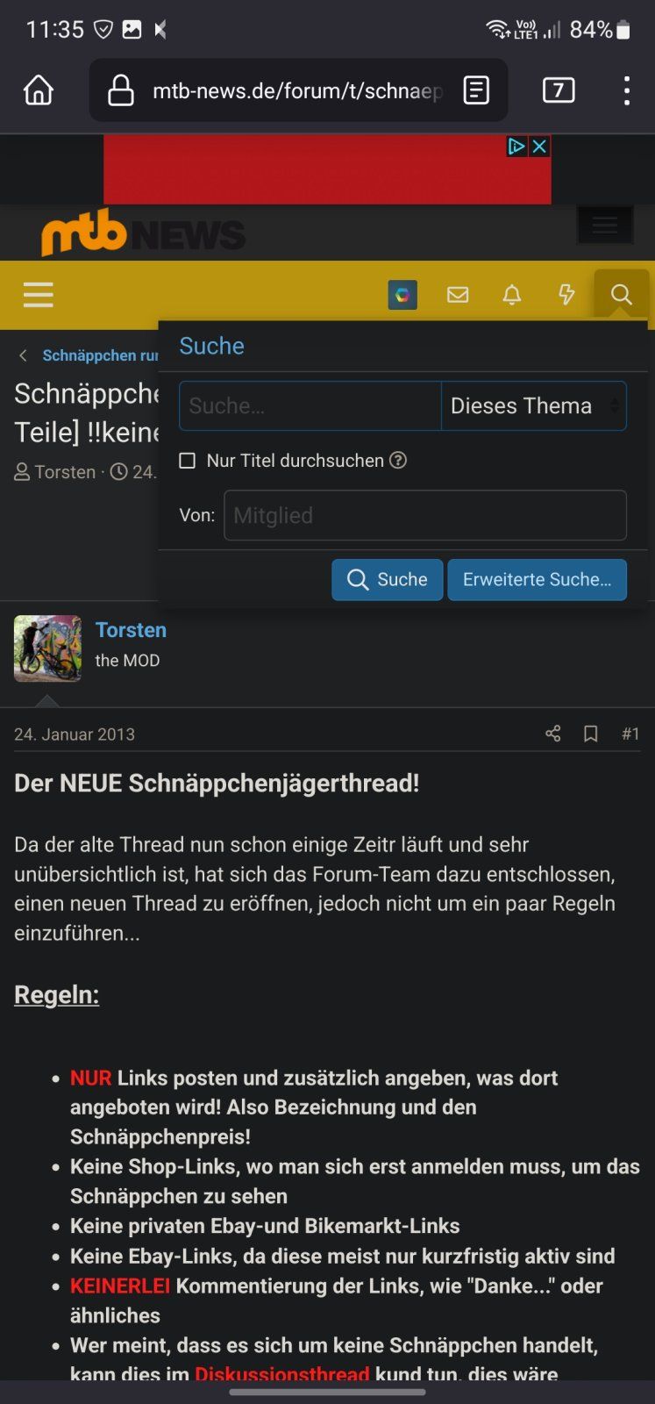Open the forum hamburger navigation menu
Image resolution: width=655 pixels, height=1404 pixels.
coord(39,295)
